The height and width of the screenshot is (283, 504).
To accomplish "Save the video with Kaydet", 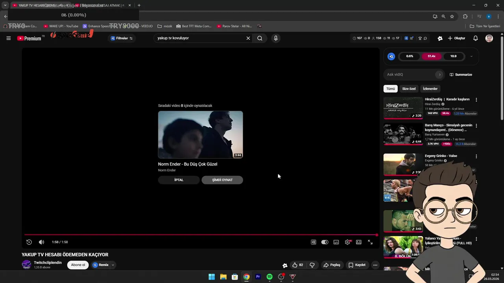I will click(x=357, y=265).
